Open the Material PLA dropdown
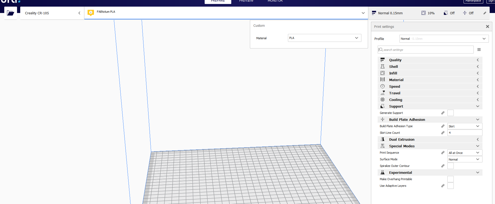 tap(325, 38)
